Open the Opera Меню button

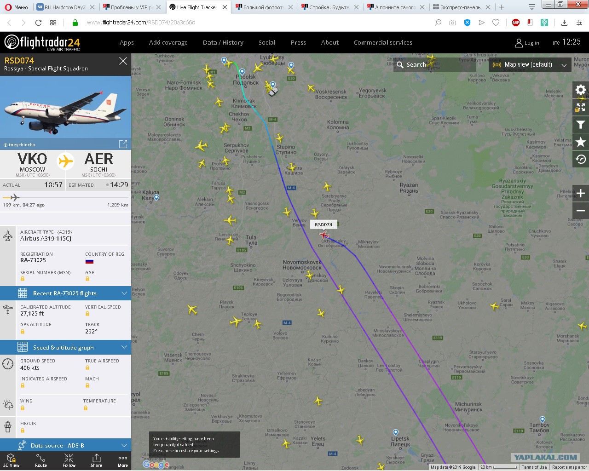click(16, 7)
